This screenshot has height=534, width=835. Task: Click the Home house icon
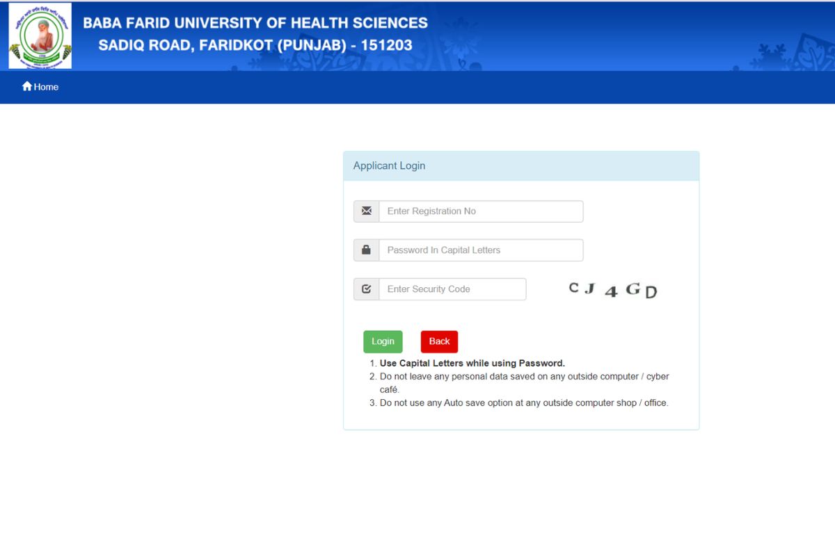tap(27, 86)
